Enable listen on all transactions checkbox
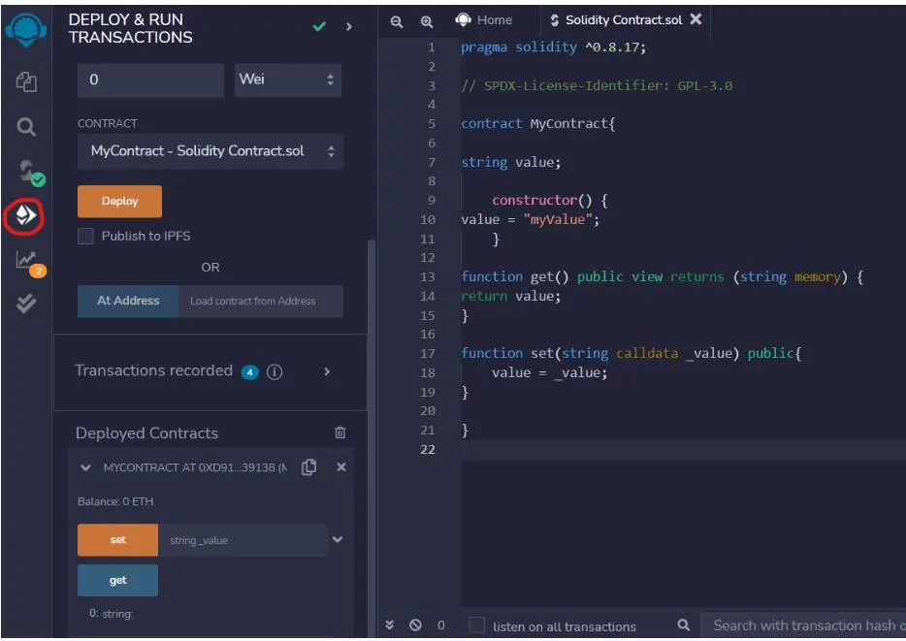This screenshot has height=641, width=906. pos(476,625)
